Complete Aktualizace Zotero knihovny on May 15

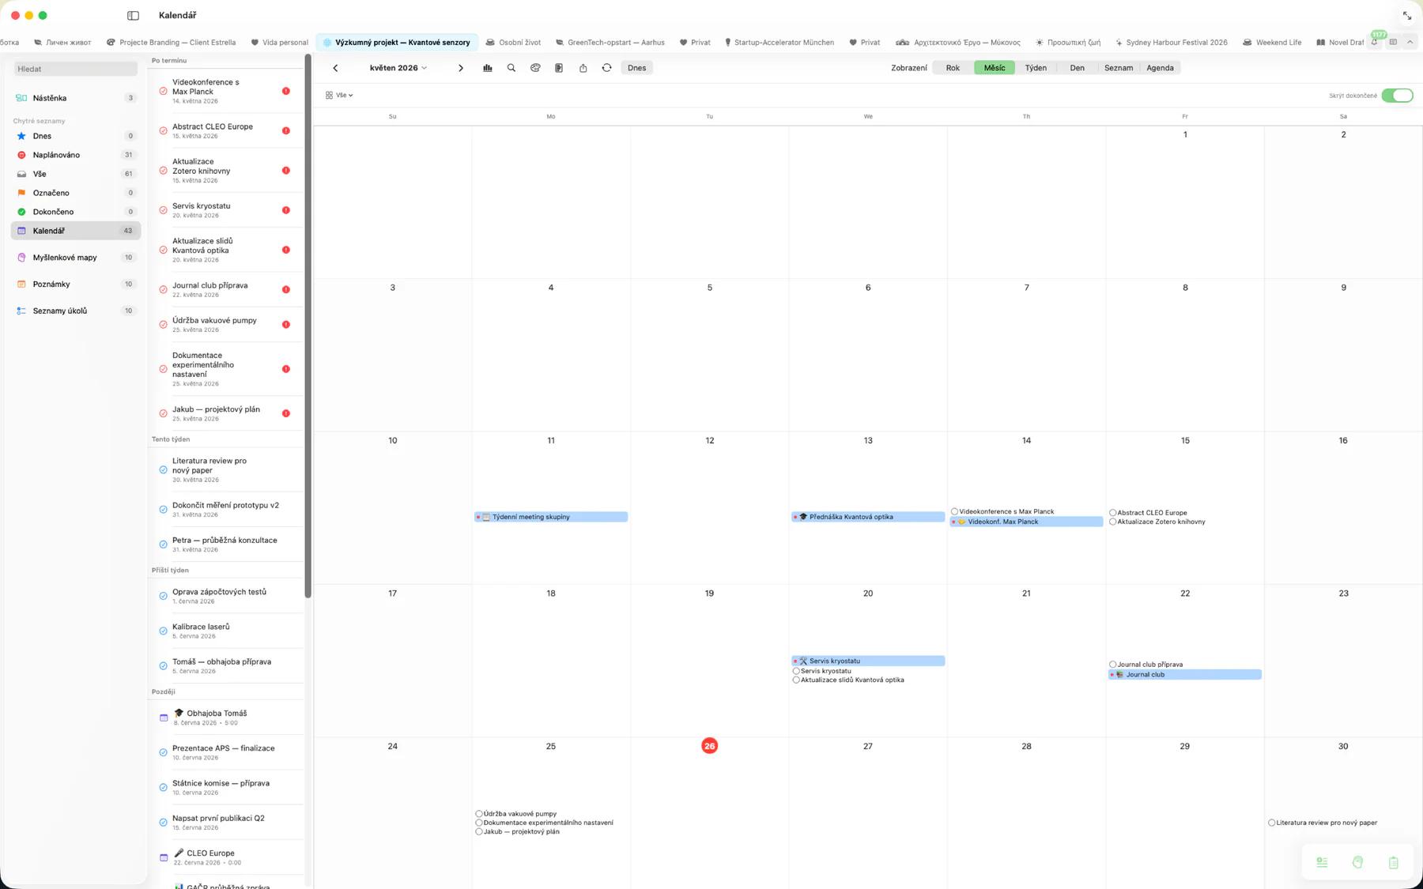tap(1112, 522)
